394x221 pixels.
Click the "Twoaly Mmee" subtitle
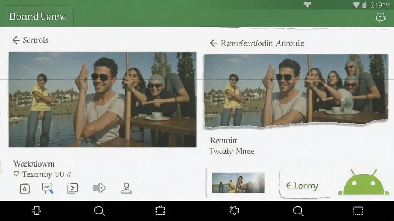click(x=232, y=151)
